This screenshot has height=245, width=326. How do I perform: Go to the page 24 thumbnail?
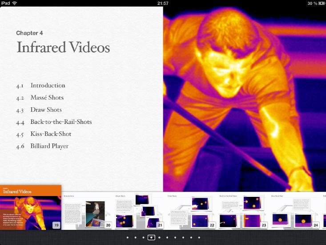click(295, 211)
